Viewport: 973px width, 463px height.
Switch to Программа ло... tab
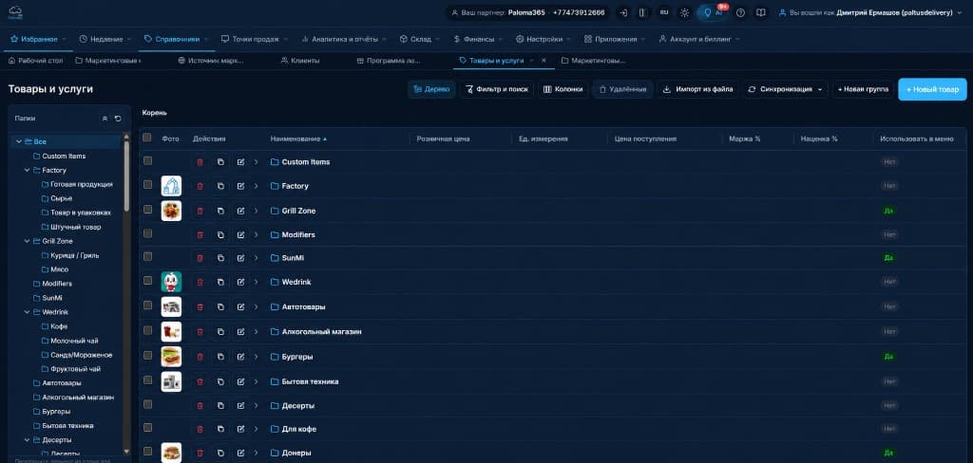coord(389,61)
